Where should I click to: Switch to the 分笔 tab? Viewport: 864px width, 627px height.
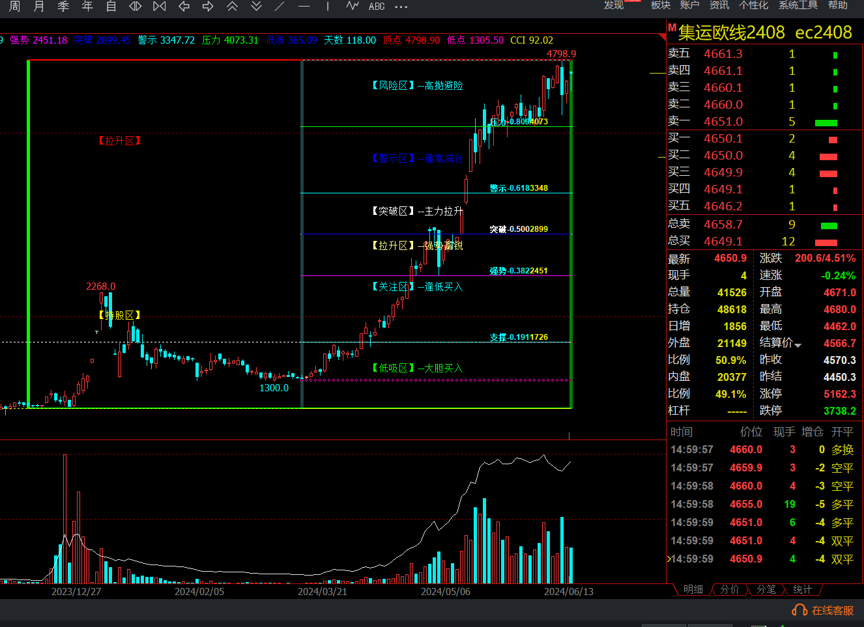pyautogui.click(x=766, y=589)
